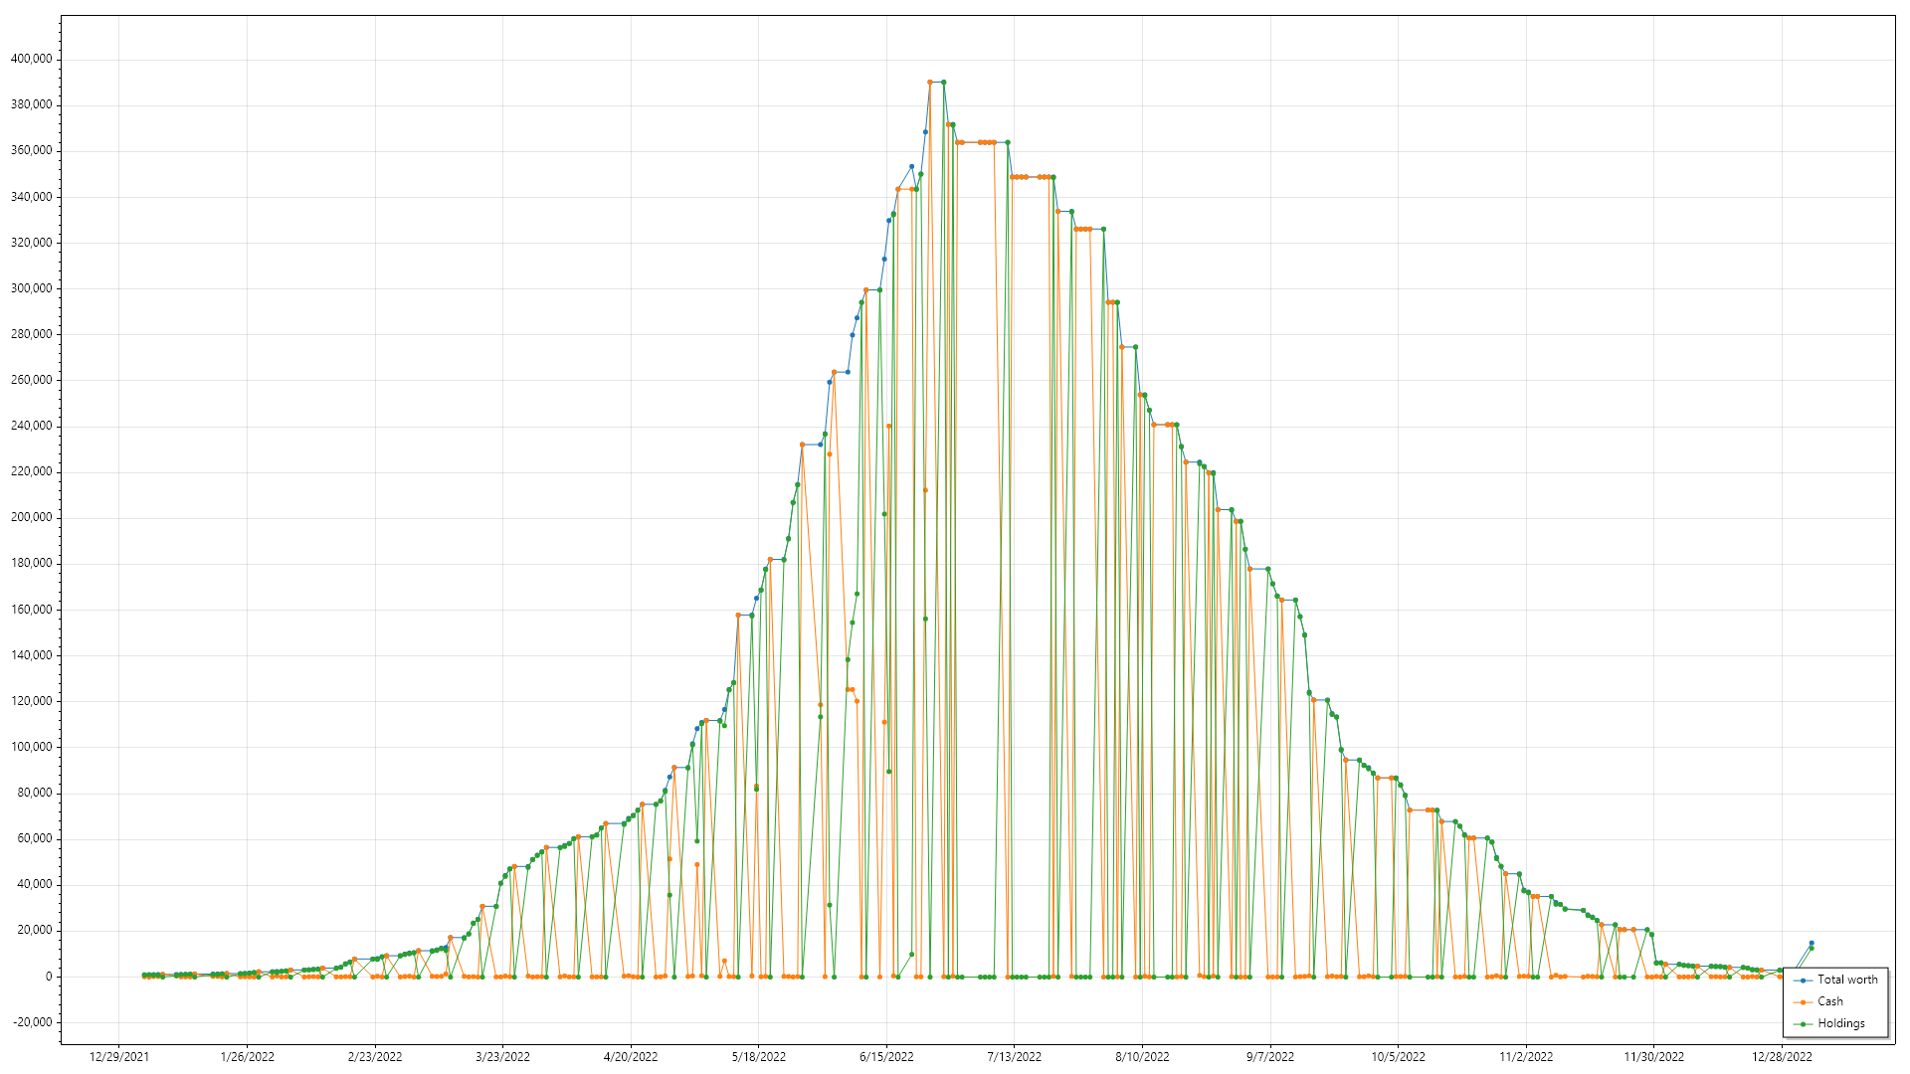The width and height of the screenshot is (1910, 1074).
Task: Click the 380,000 y-axis label
Action: click(x=31, y=104)
